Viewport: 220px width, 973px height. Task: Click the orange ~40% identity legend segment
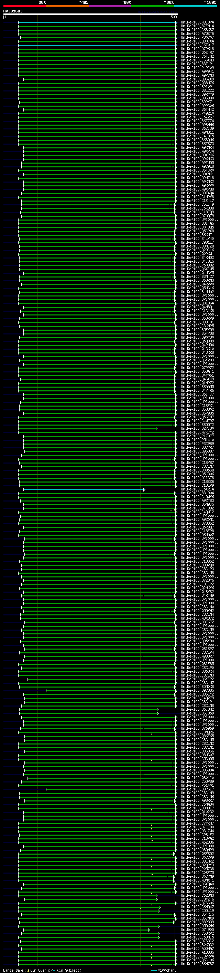67,6
